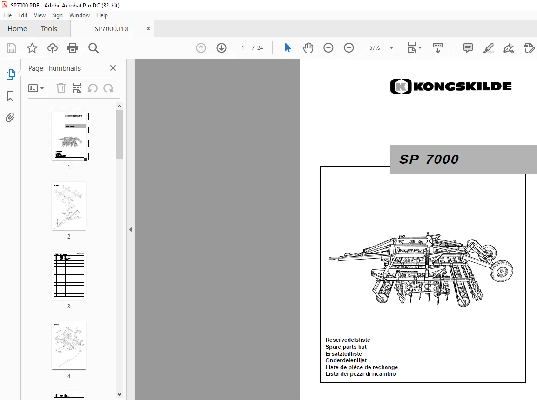Select page 1 thumbnail
Viewport: 537px width, 400px height.
point(69,136)
